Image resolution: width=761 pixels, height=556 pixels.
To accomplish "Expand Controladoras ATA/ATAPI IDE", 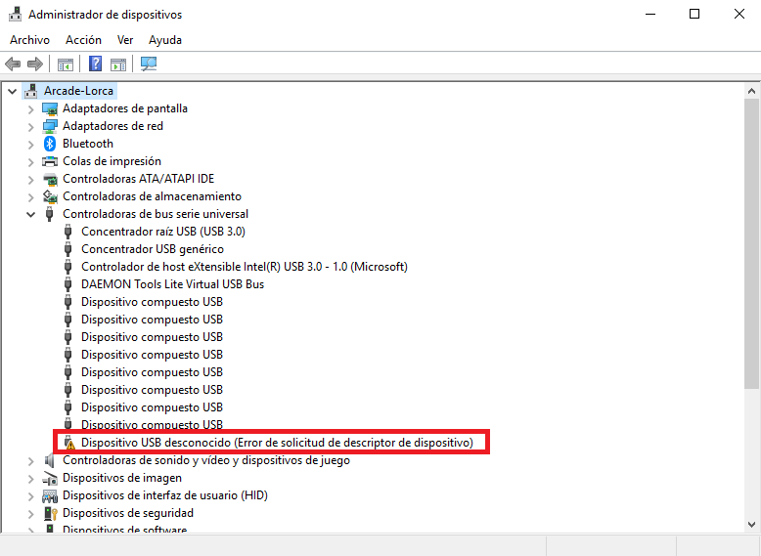I will pos(31,180).
